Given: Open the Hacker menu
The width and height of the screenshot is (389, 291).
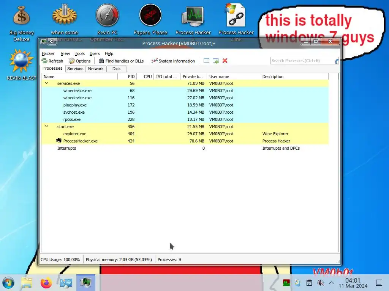Looking at the screenshot, I should [48, 53].
